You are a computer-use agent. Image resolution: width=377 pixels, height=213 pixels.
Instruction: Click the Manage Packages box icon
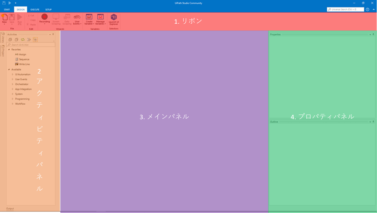tap(36, 39)
